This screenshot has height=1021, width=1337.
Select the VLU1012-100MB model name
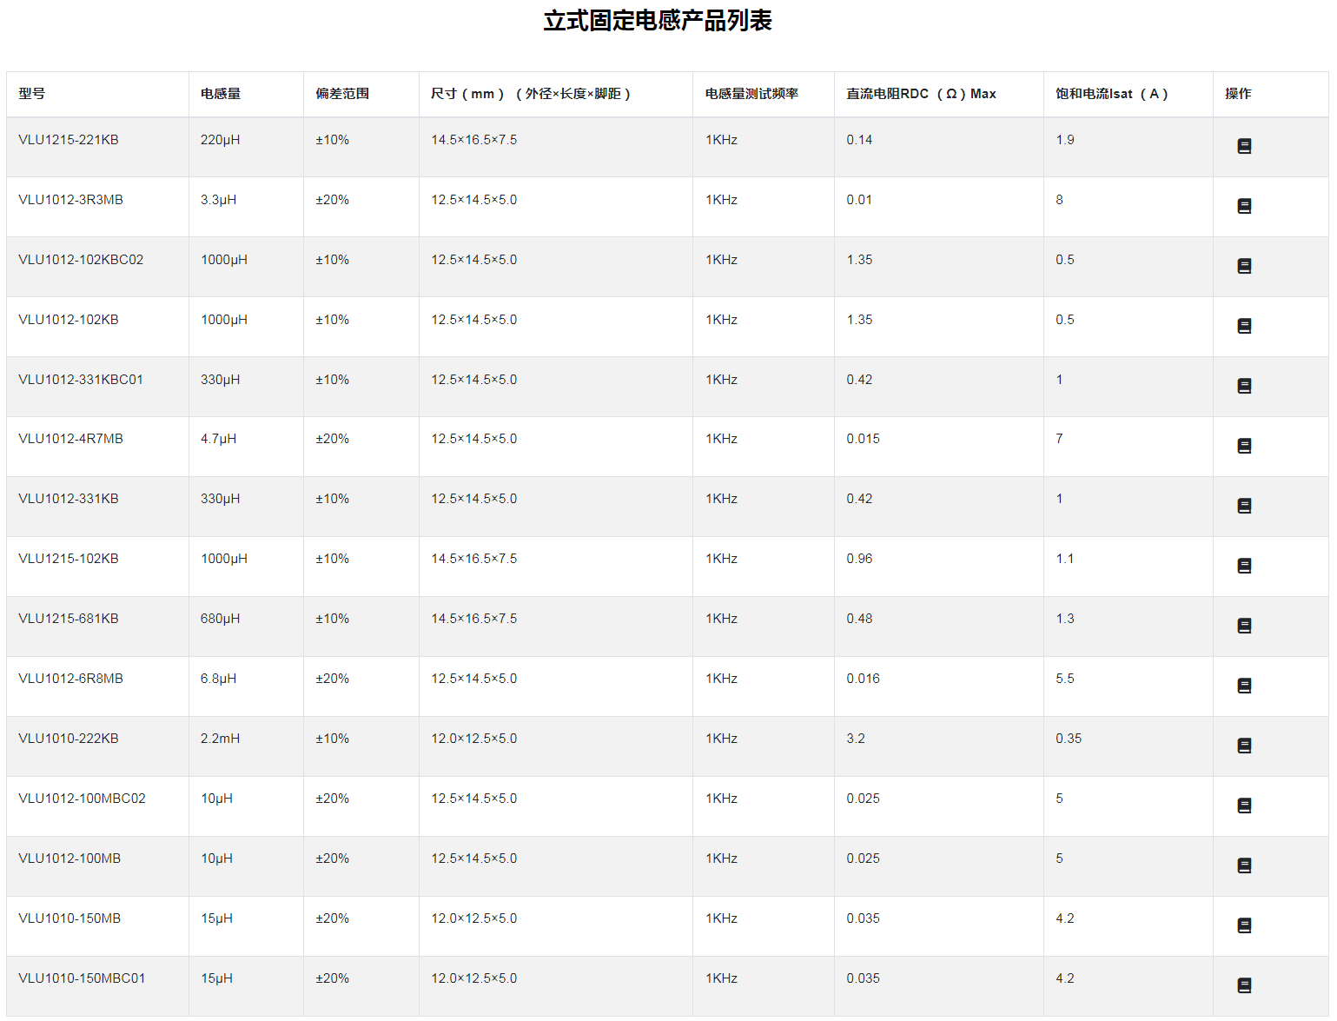(x=69, y=859)
